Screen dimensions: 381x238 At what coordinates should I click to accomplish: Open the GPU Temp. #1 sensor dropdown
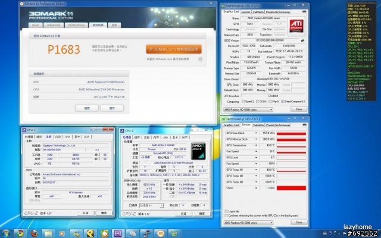[x=256, y=170]
